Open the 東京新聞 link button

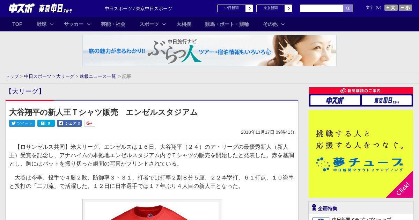(271, 8)
